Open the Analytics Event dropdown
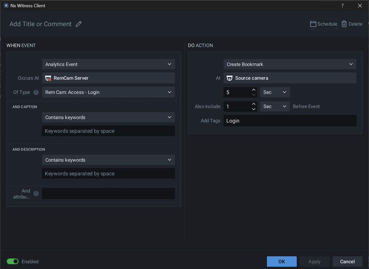The image size is (369, 269). [108, 64]
